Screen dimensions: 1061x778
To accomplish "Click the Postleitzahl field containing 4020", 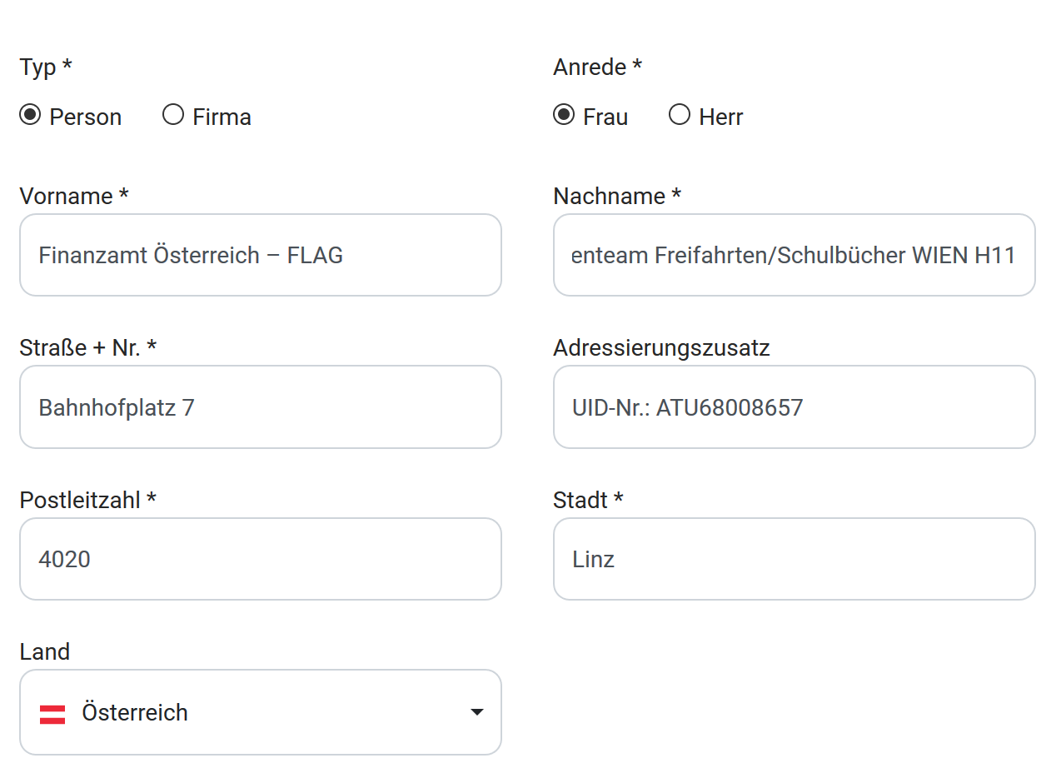I will point(261,559).
